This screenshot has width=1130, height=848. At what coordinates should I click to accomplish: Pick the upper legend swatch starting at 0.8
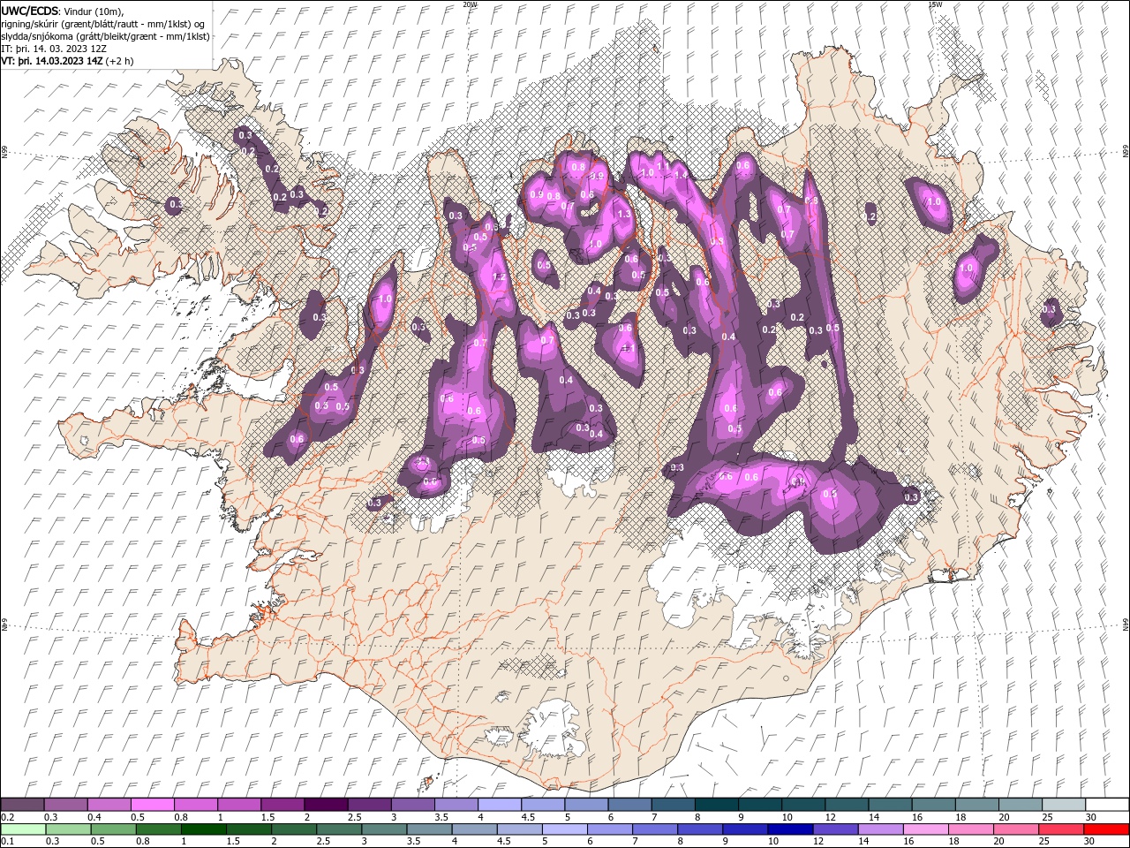pyautogui.click(x=195, y=804)
